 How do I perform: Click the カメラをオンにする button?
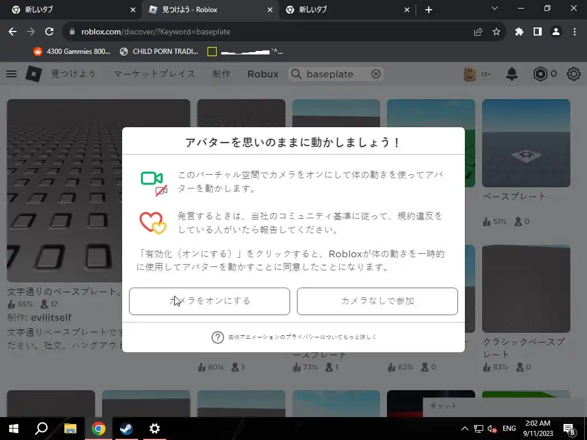coord(209,301)
